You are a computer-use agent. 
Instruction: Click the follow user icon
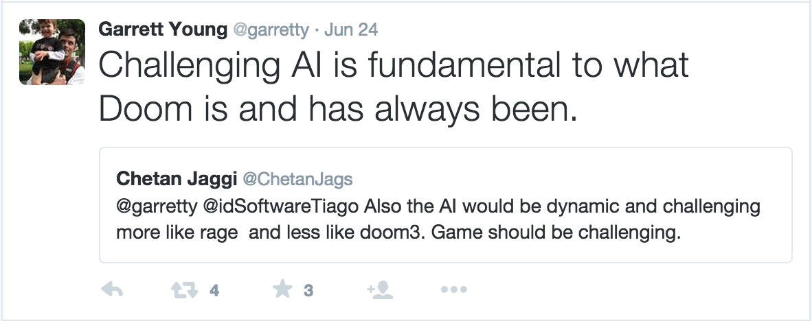click(380, 290)
